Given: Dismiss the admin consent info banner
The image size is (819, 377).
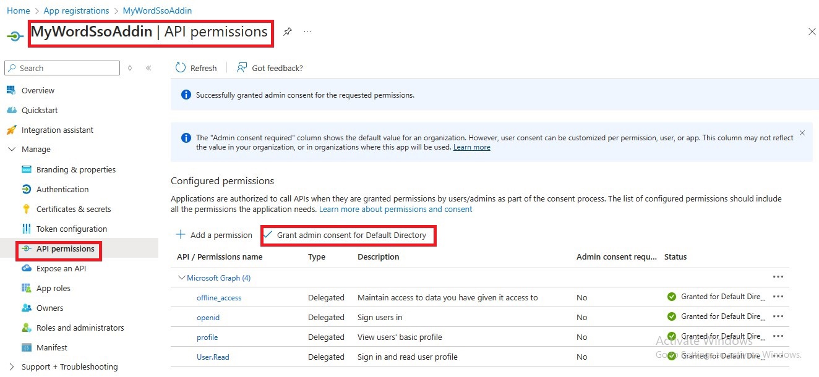Looking at the screenshot, I should click(x=802, y=133).
